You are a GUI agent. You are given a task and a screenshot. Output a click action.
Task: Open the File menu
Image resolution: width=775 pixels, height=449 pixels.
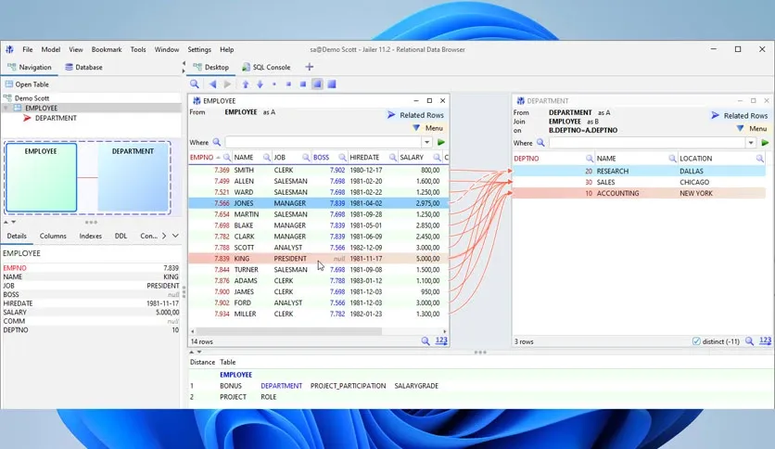click(28, 49)
